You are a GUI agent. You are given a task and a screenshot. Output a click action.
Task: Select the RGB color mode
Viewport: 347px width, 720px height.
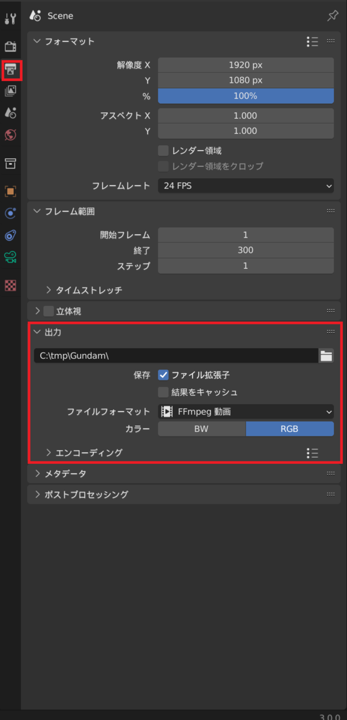point(290,429)
